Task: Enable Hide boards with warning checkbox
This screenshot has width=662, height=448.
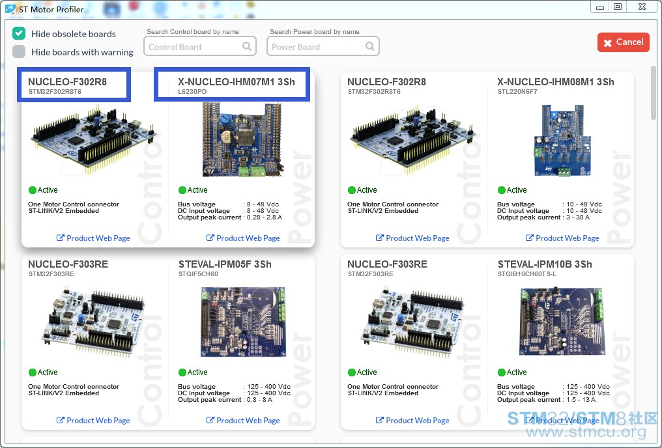Action: (x=19, y=51)
